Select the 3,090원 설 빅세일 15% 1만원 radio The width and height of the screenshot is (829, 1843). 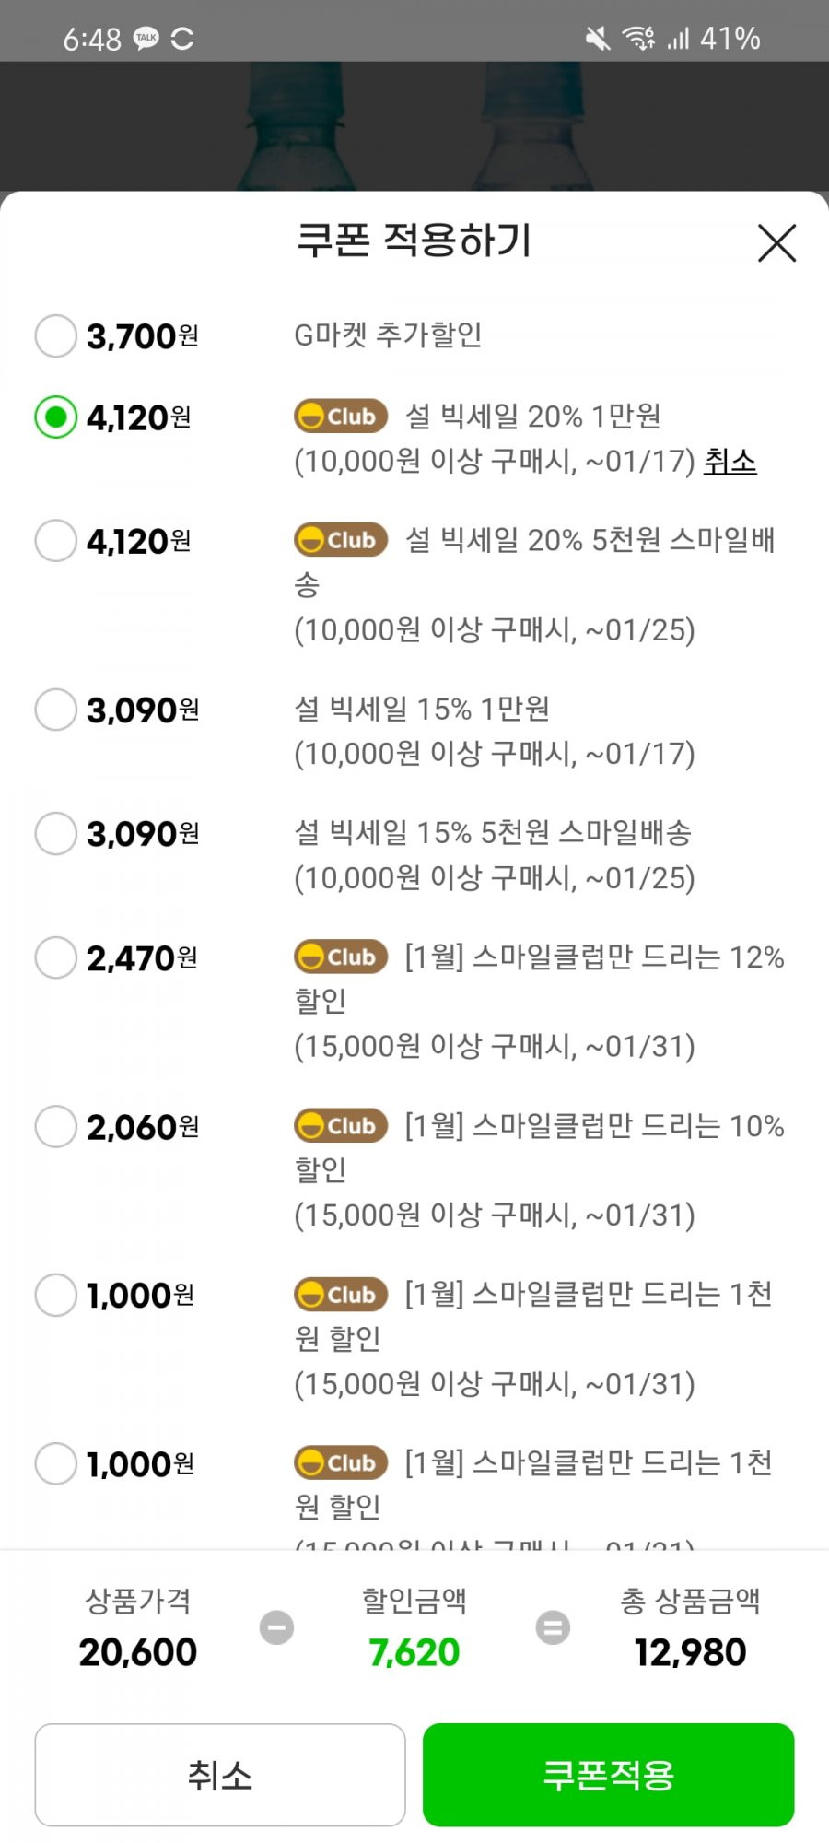(x=55, y=710)
